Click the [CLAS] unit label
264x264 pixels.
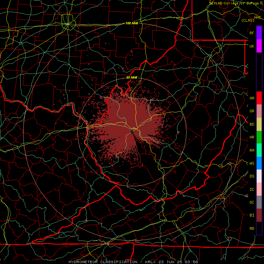(x=248, y=20)
